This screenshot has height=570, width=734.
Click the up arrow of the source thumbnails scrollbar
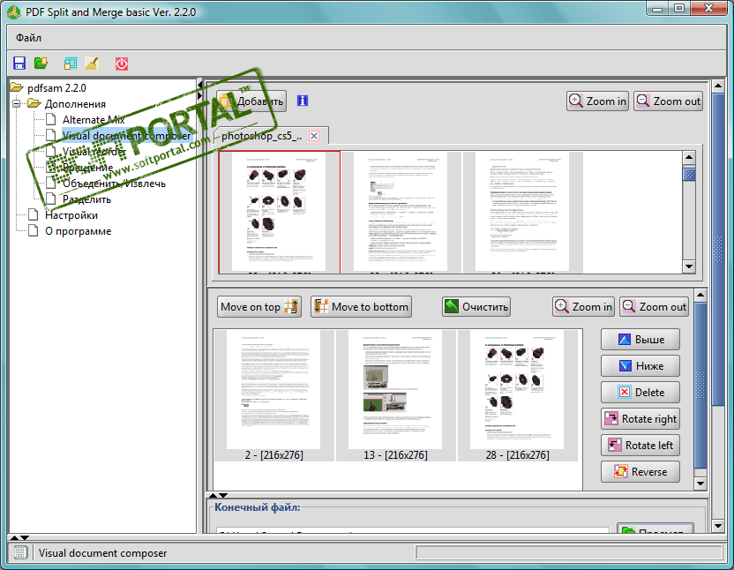pos(689,158)
